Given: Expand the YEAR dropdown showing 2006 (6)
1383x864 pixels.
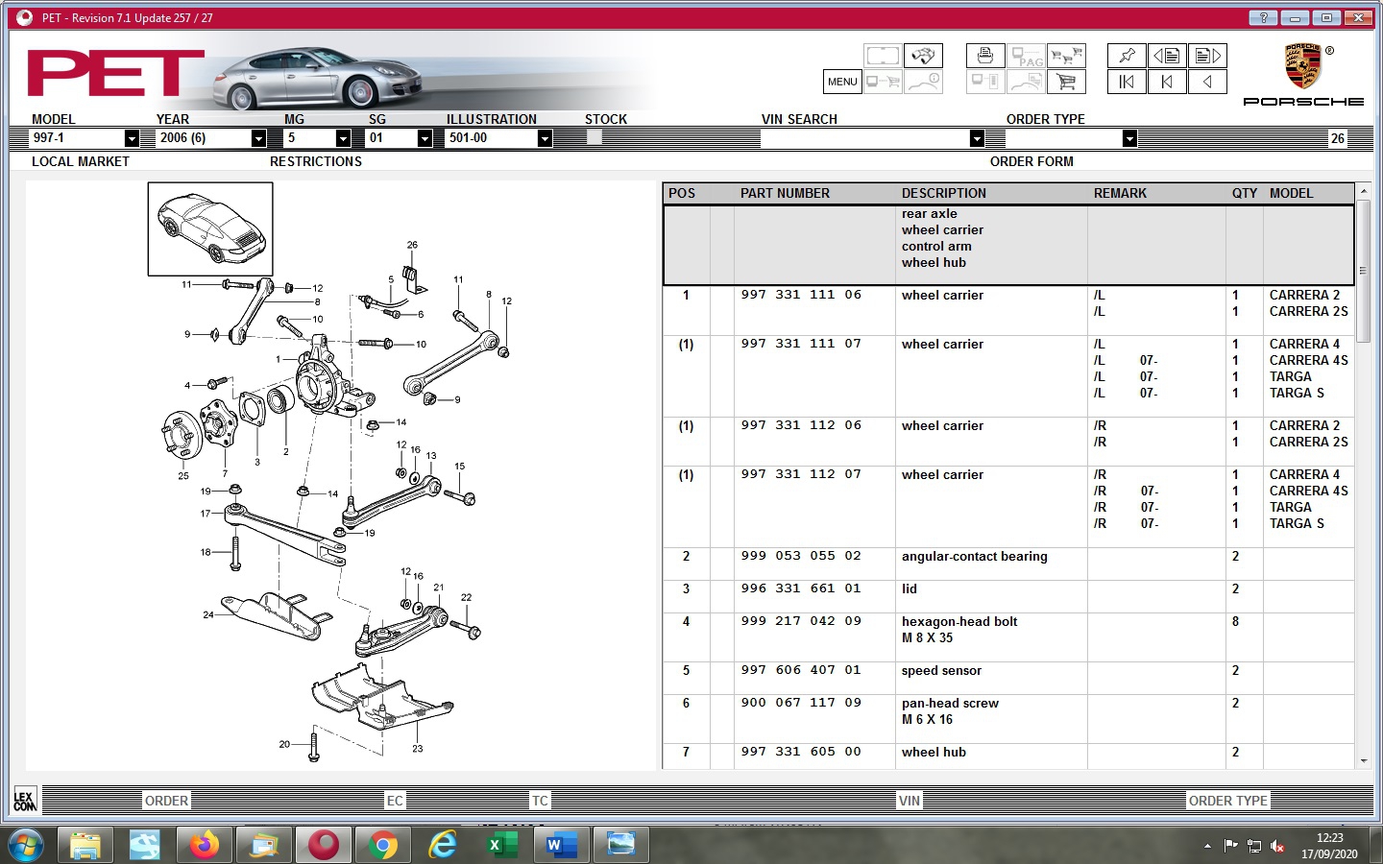Looking at the screenshot, I should coord(256,137).
